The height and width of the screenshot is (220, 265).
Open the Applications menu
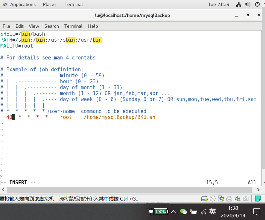tap(20, 4)
